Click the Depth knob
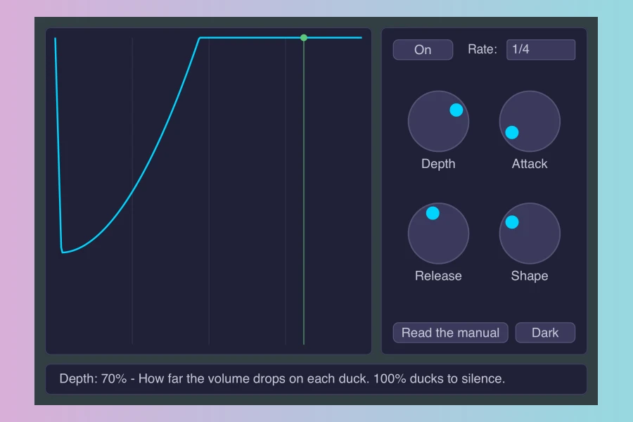 (438, 121)
